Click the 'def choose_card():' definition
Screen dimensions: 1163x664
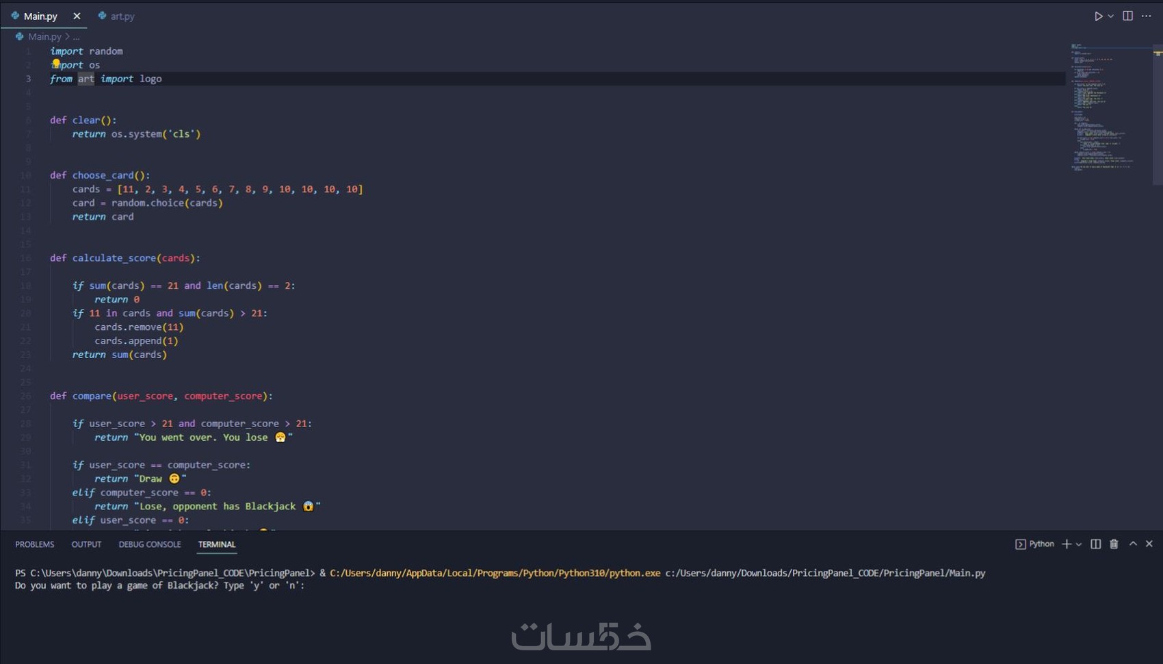pos(100,175)
